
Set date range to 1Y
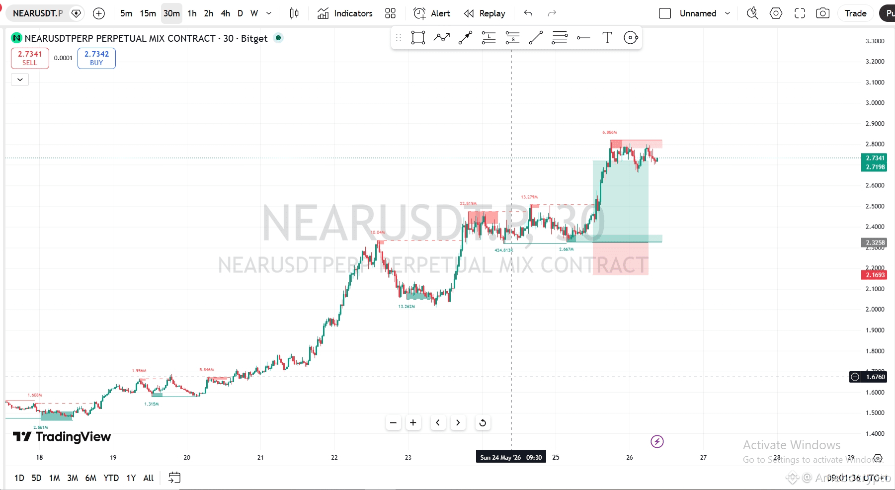(x=131, y=478)
